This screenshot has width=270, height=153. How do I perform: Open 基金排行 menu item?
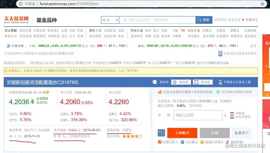[53, 30]
